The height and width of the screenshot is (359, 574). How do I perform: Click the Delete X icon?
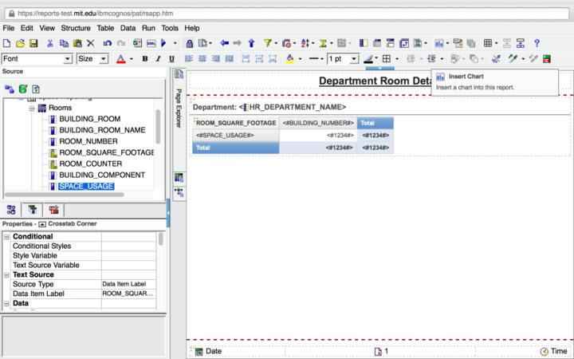pos(90,43)
